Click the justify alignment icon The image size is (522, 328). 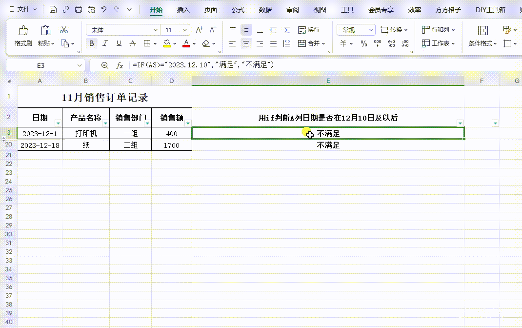pos(273,43)
